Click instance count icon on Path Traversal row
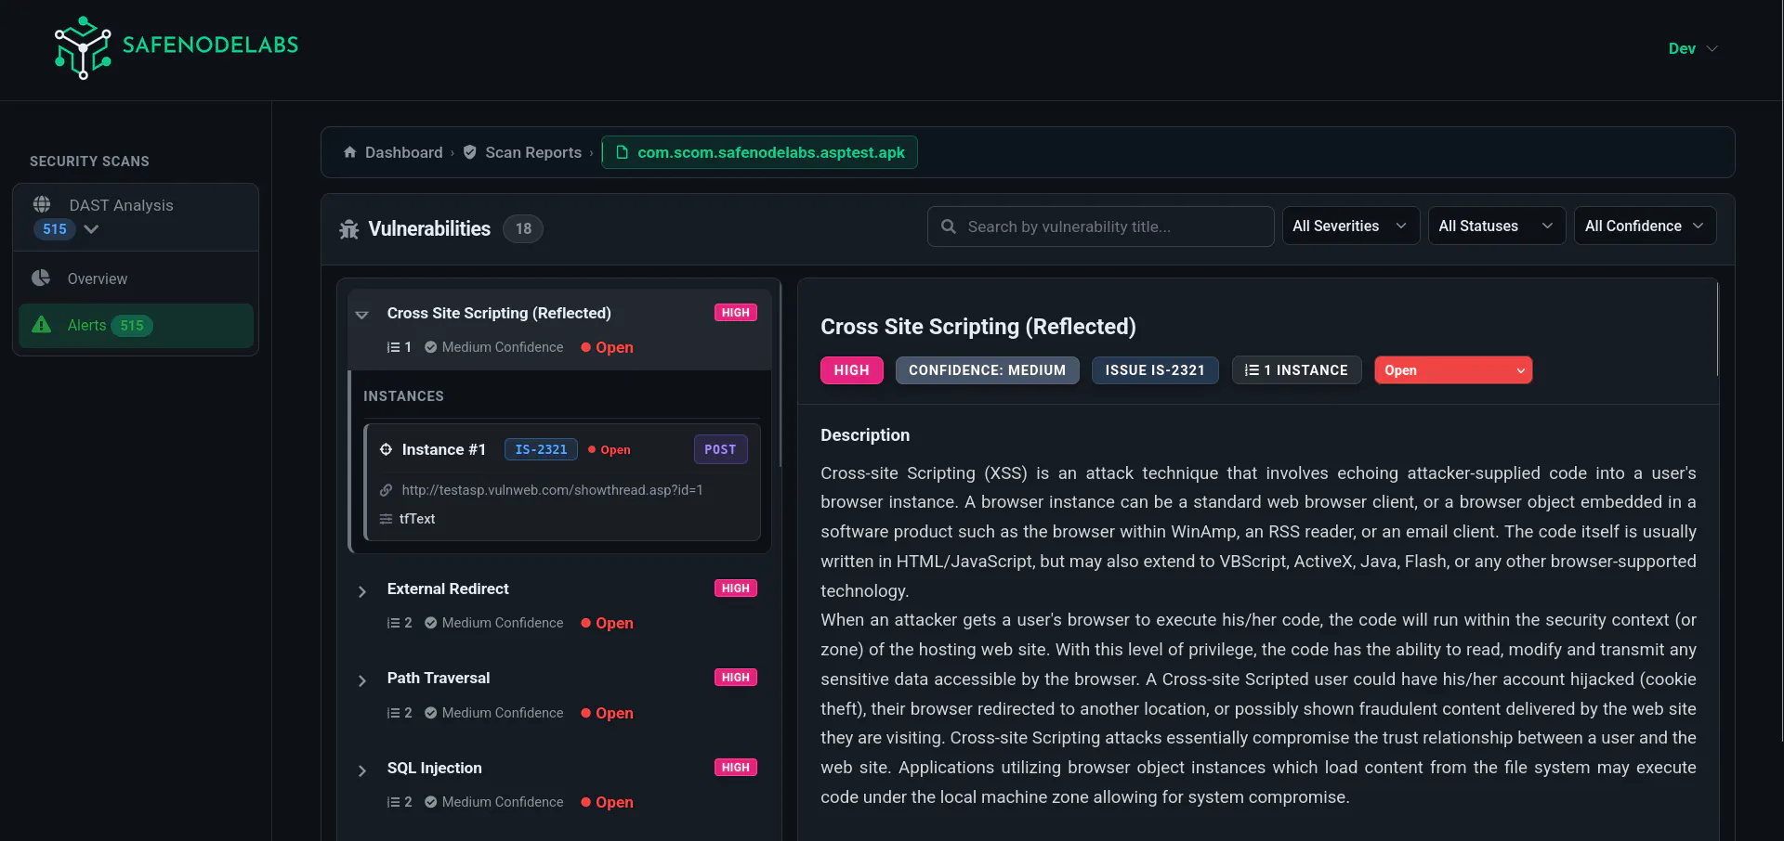This screenshot has height=841, width=1784. [x=394, y=713]
